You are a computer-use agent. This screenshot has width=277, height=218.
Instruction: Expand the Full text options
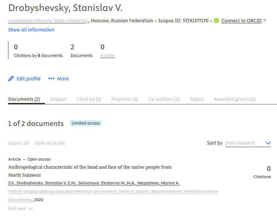coord(20,209)
